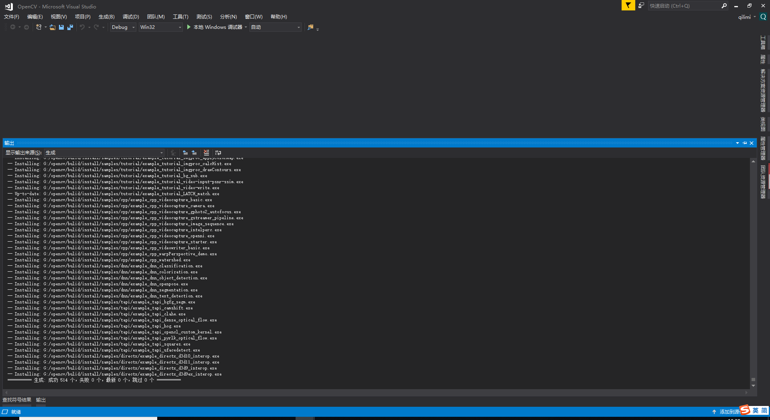Viewport: 770px width, 420px height.
Task: Click the Open File folder icon
Action: point(53,27)
